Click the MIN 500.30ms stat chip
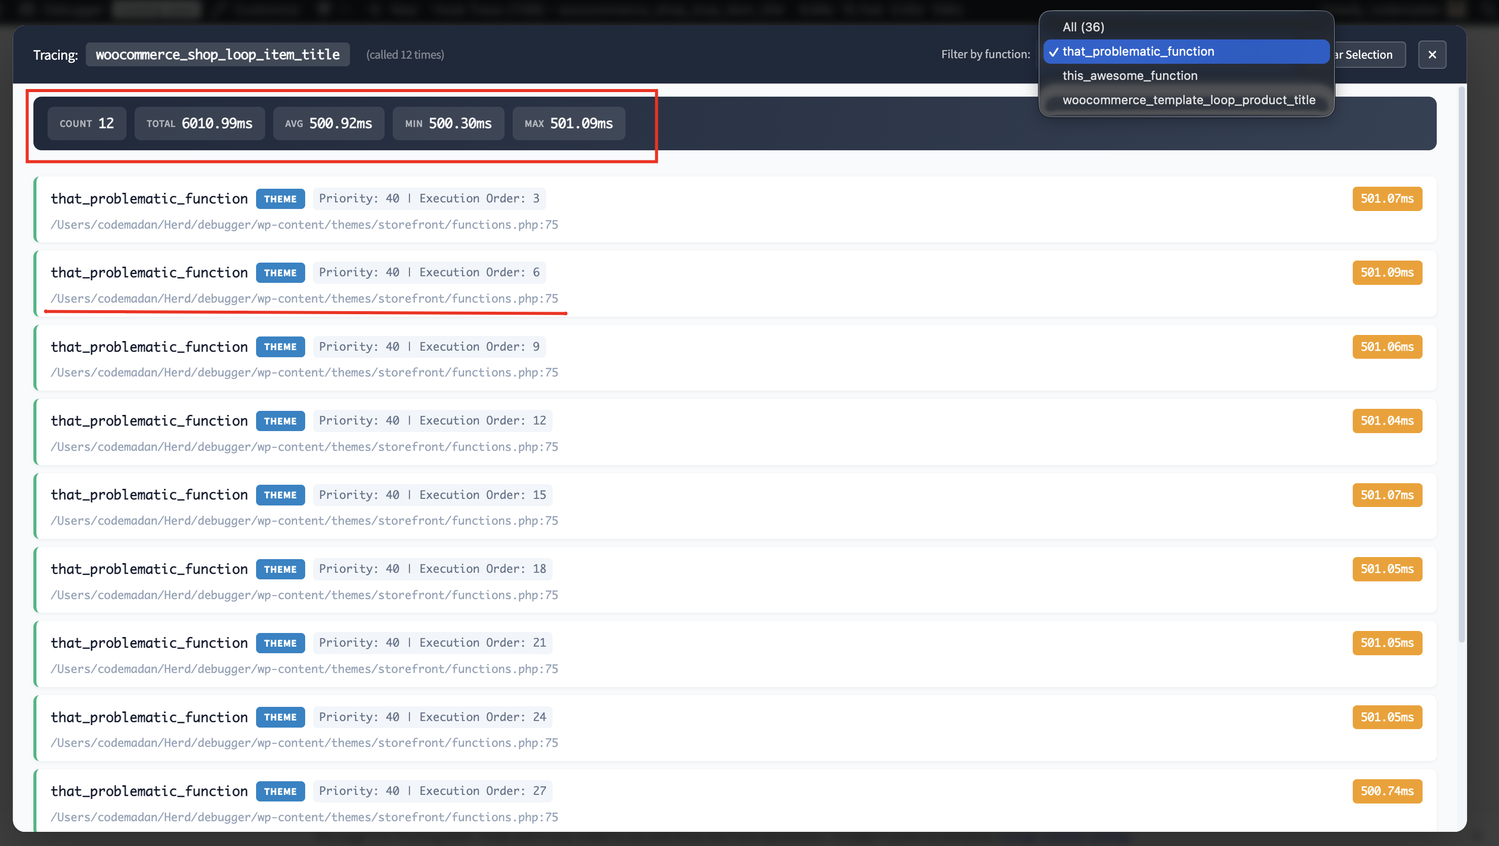 (x=449, y=123)
